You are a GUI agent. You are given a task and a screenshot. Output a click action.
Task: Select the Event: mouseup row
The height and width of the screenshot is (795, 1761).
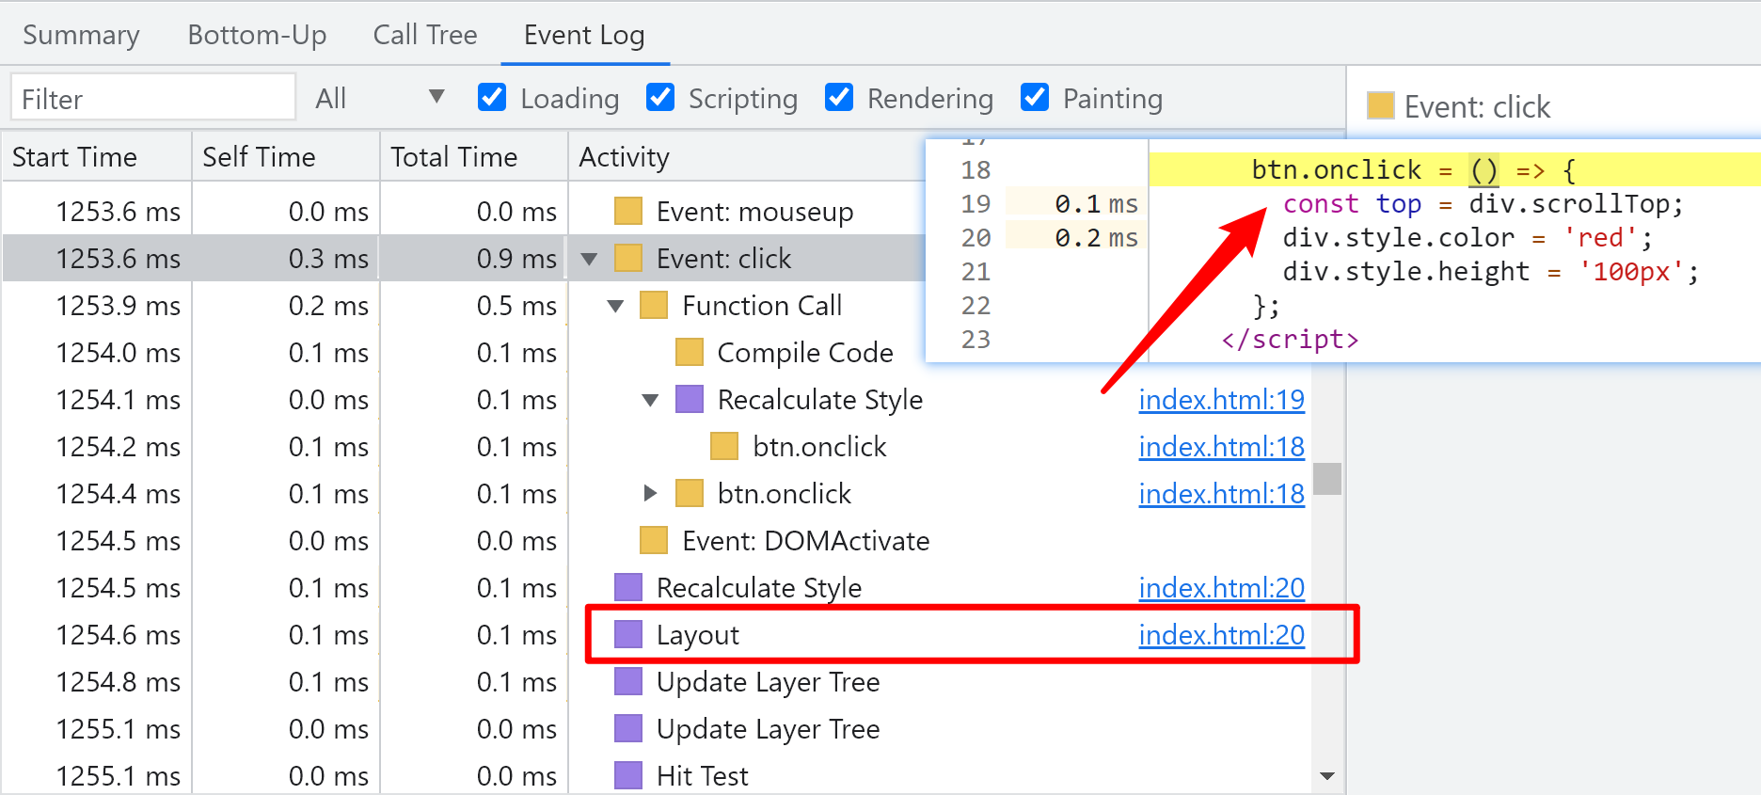coord(464,212)
